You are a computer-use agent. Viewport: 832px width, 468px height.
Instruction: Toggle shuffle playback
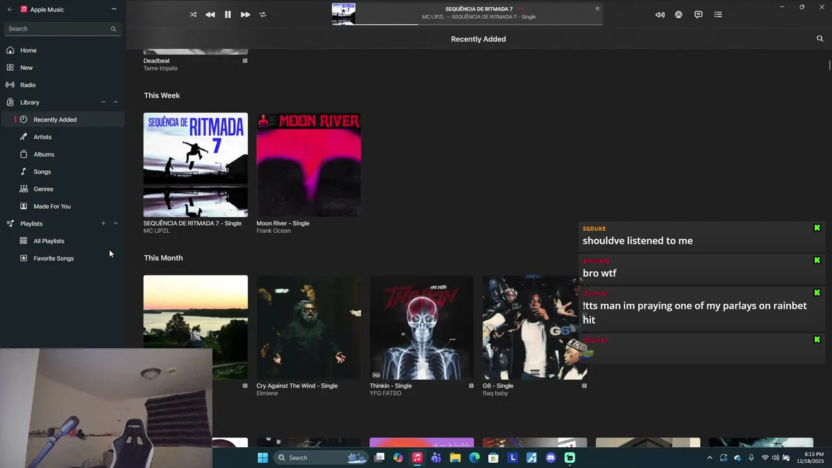click(193, 14)
